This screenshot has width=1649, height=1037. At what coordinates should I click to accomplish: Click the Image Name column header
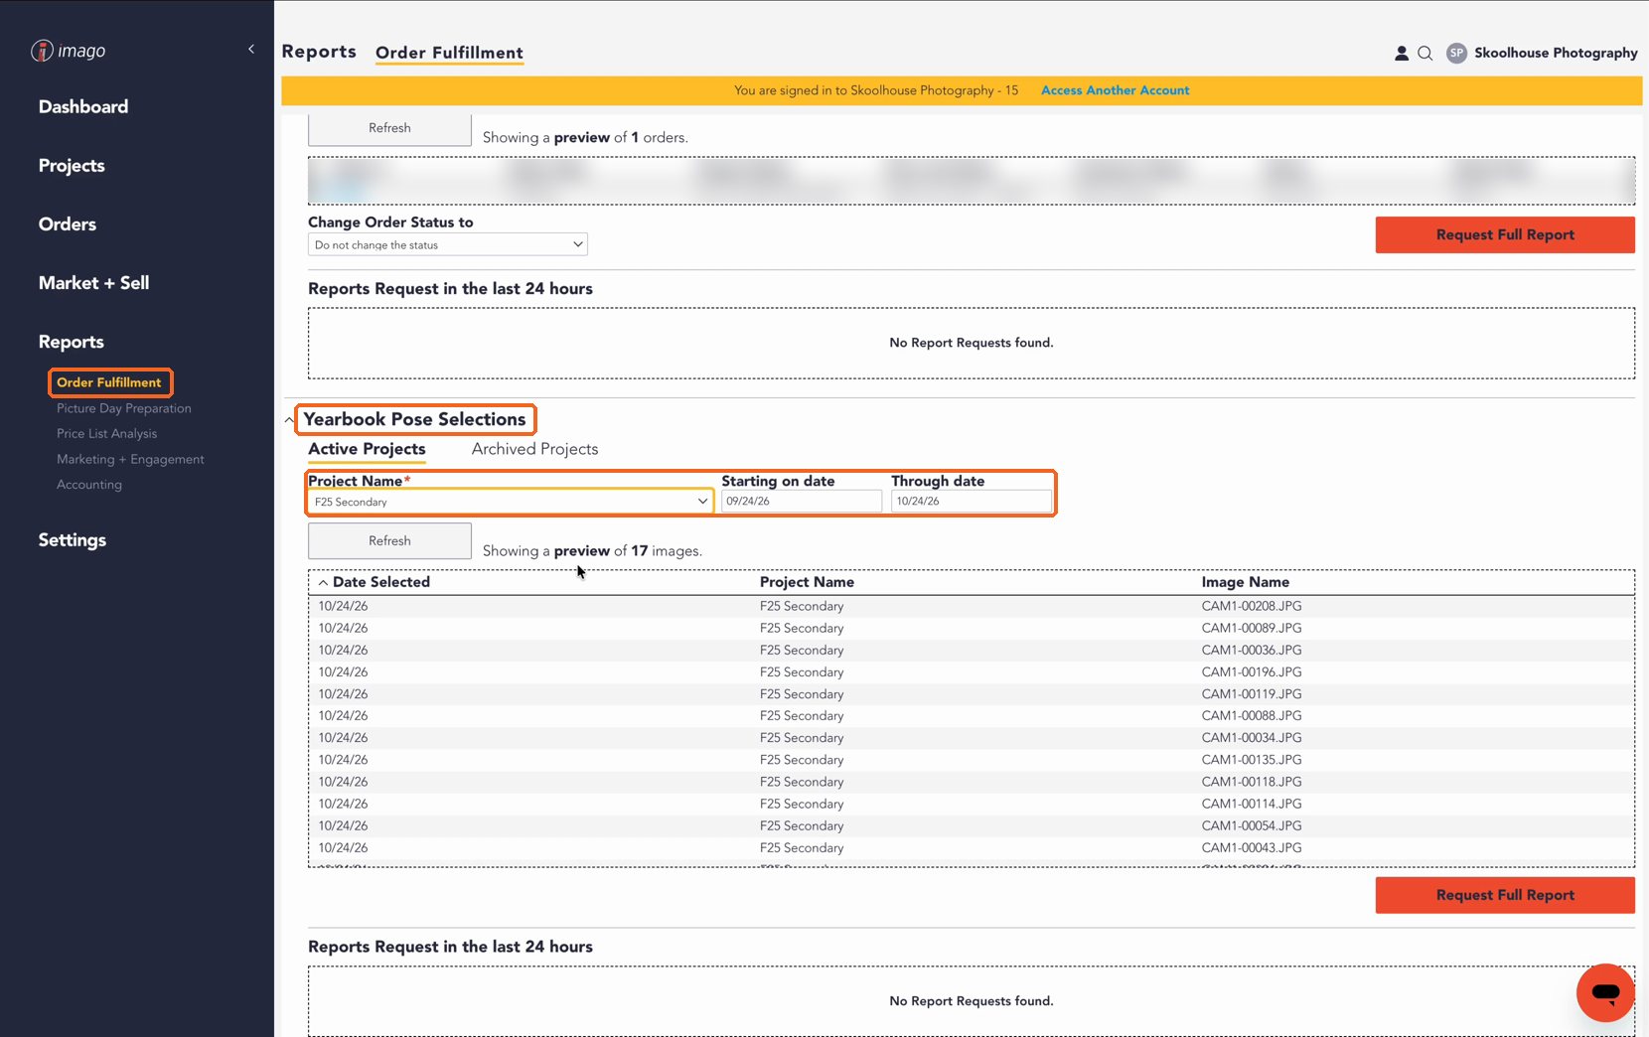click(x=1246, y=583)
